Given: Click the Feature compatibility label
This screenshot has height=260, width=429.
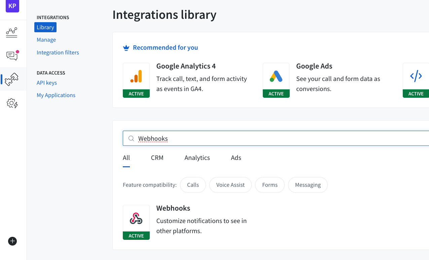Looking at the screenshot, I should point(150,185).
